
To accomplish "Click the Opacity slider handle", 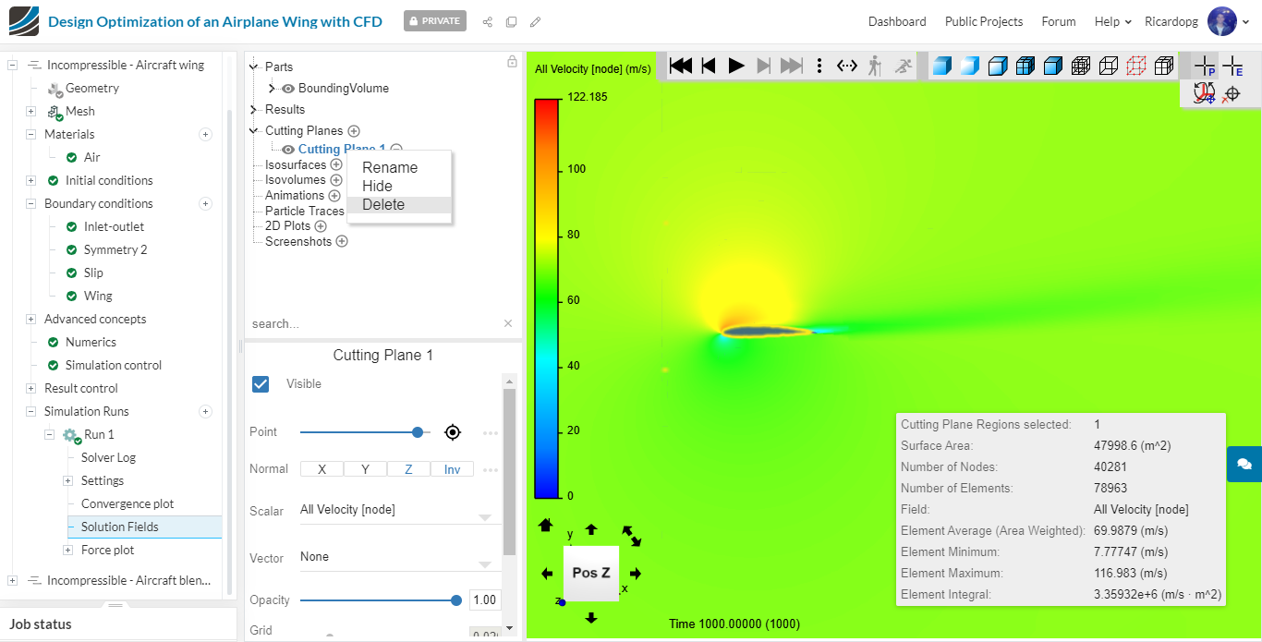I will click(456, 600).
